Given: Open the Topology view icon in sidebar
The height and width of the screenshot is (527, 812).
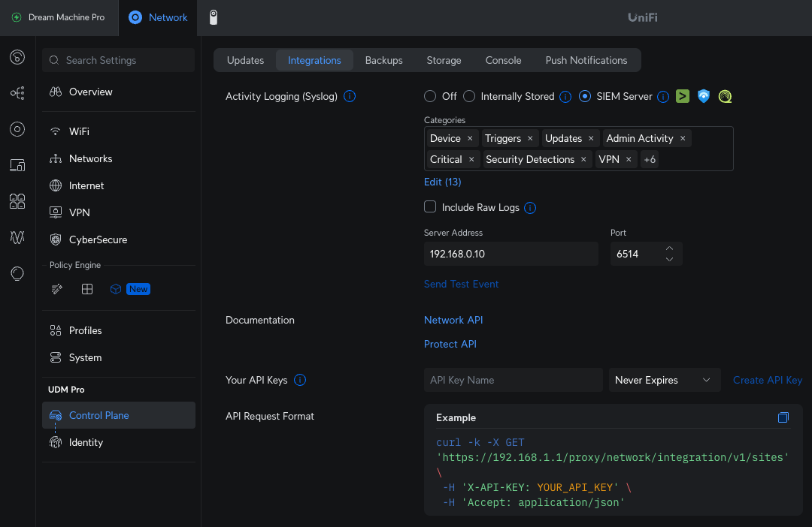Looking at the screenshot, I should [x=17, y=92].
